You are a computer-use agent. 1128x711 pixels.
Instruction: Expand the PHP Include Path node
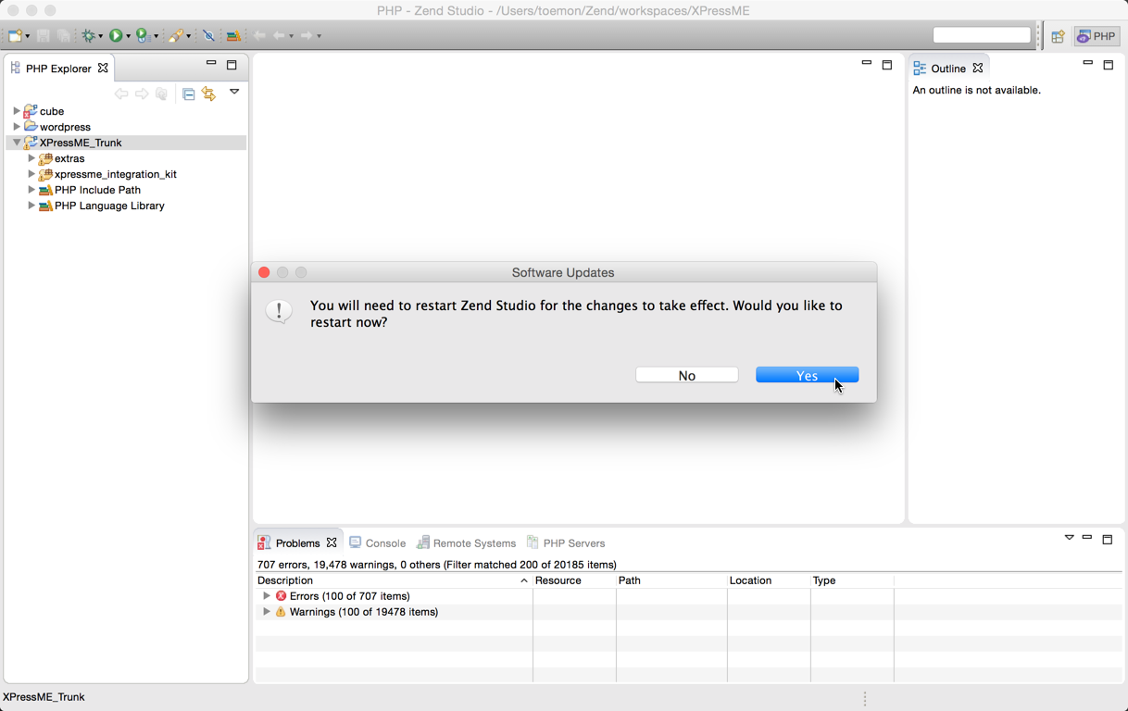(x=31, y=190)
